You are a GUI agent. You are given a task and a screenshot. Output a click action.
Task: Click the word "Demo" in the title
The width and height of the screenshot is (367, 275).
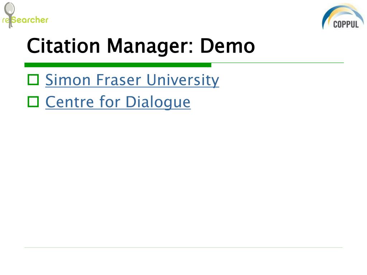228,46
